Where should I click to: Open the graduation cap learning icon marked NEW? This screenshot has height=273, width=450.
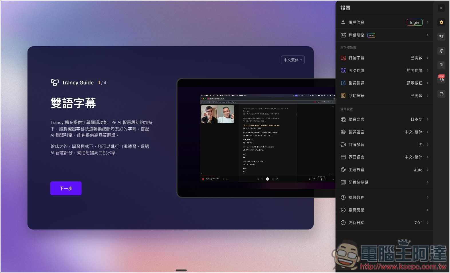pos(441,80)
